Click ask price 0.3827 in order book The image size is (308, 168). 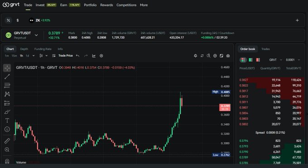pos(244,80)
